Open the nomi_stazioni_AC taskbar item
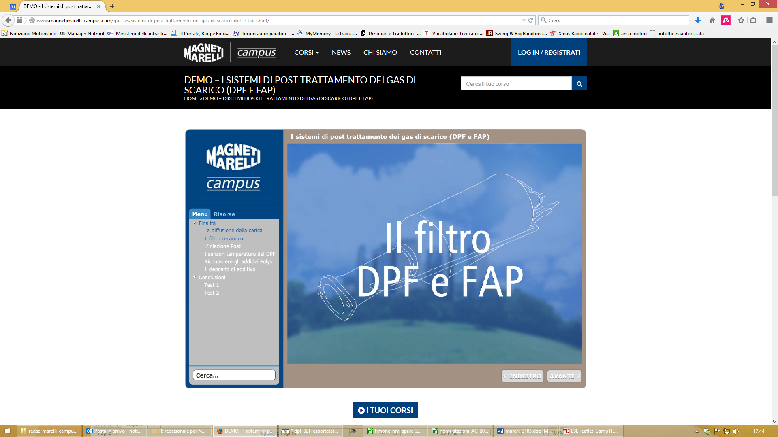This screenshot has height=437, width=778. click(460, 431)
